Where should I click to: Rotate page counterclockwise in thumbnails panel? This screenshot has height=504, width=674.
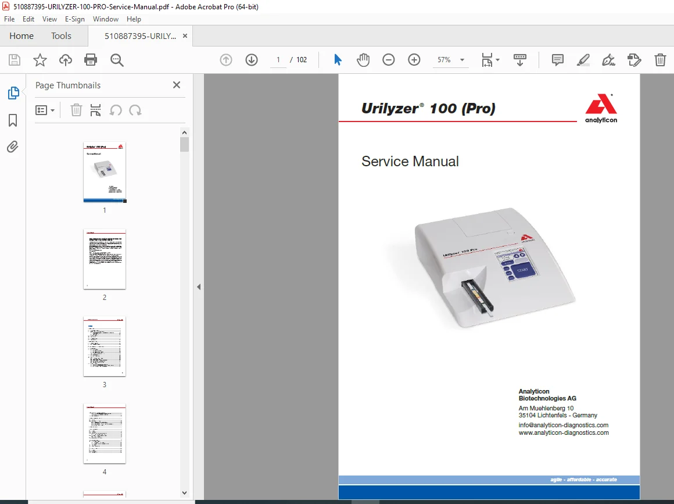coord(116,110)
